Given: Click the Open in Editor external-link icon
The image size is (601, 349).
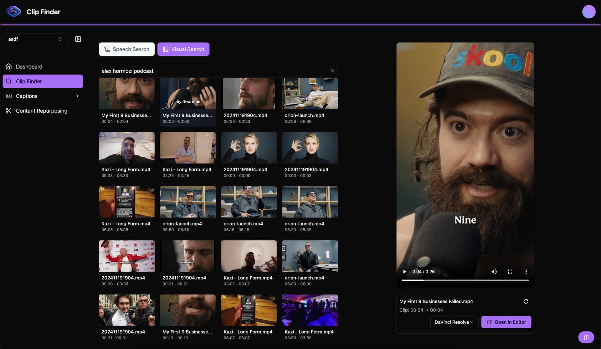Looking at the screenshot, I should point(489,322).
